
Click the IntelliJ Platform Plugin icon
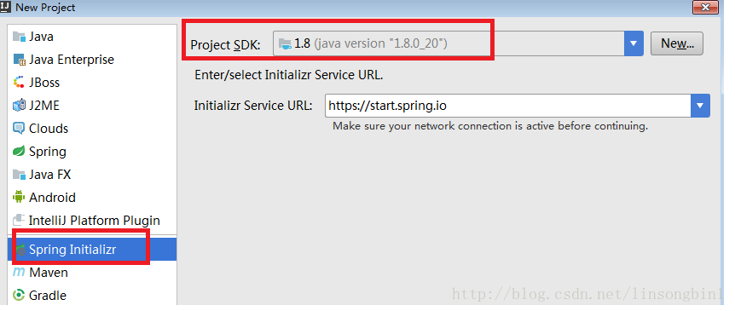pyautogui.click(x=19, y=220)
